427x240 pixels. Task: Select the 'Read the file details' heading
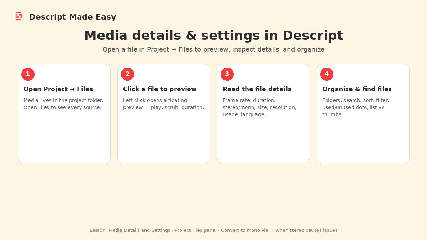tap(257, 89)
